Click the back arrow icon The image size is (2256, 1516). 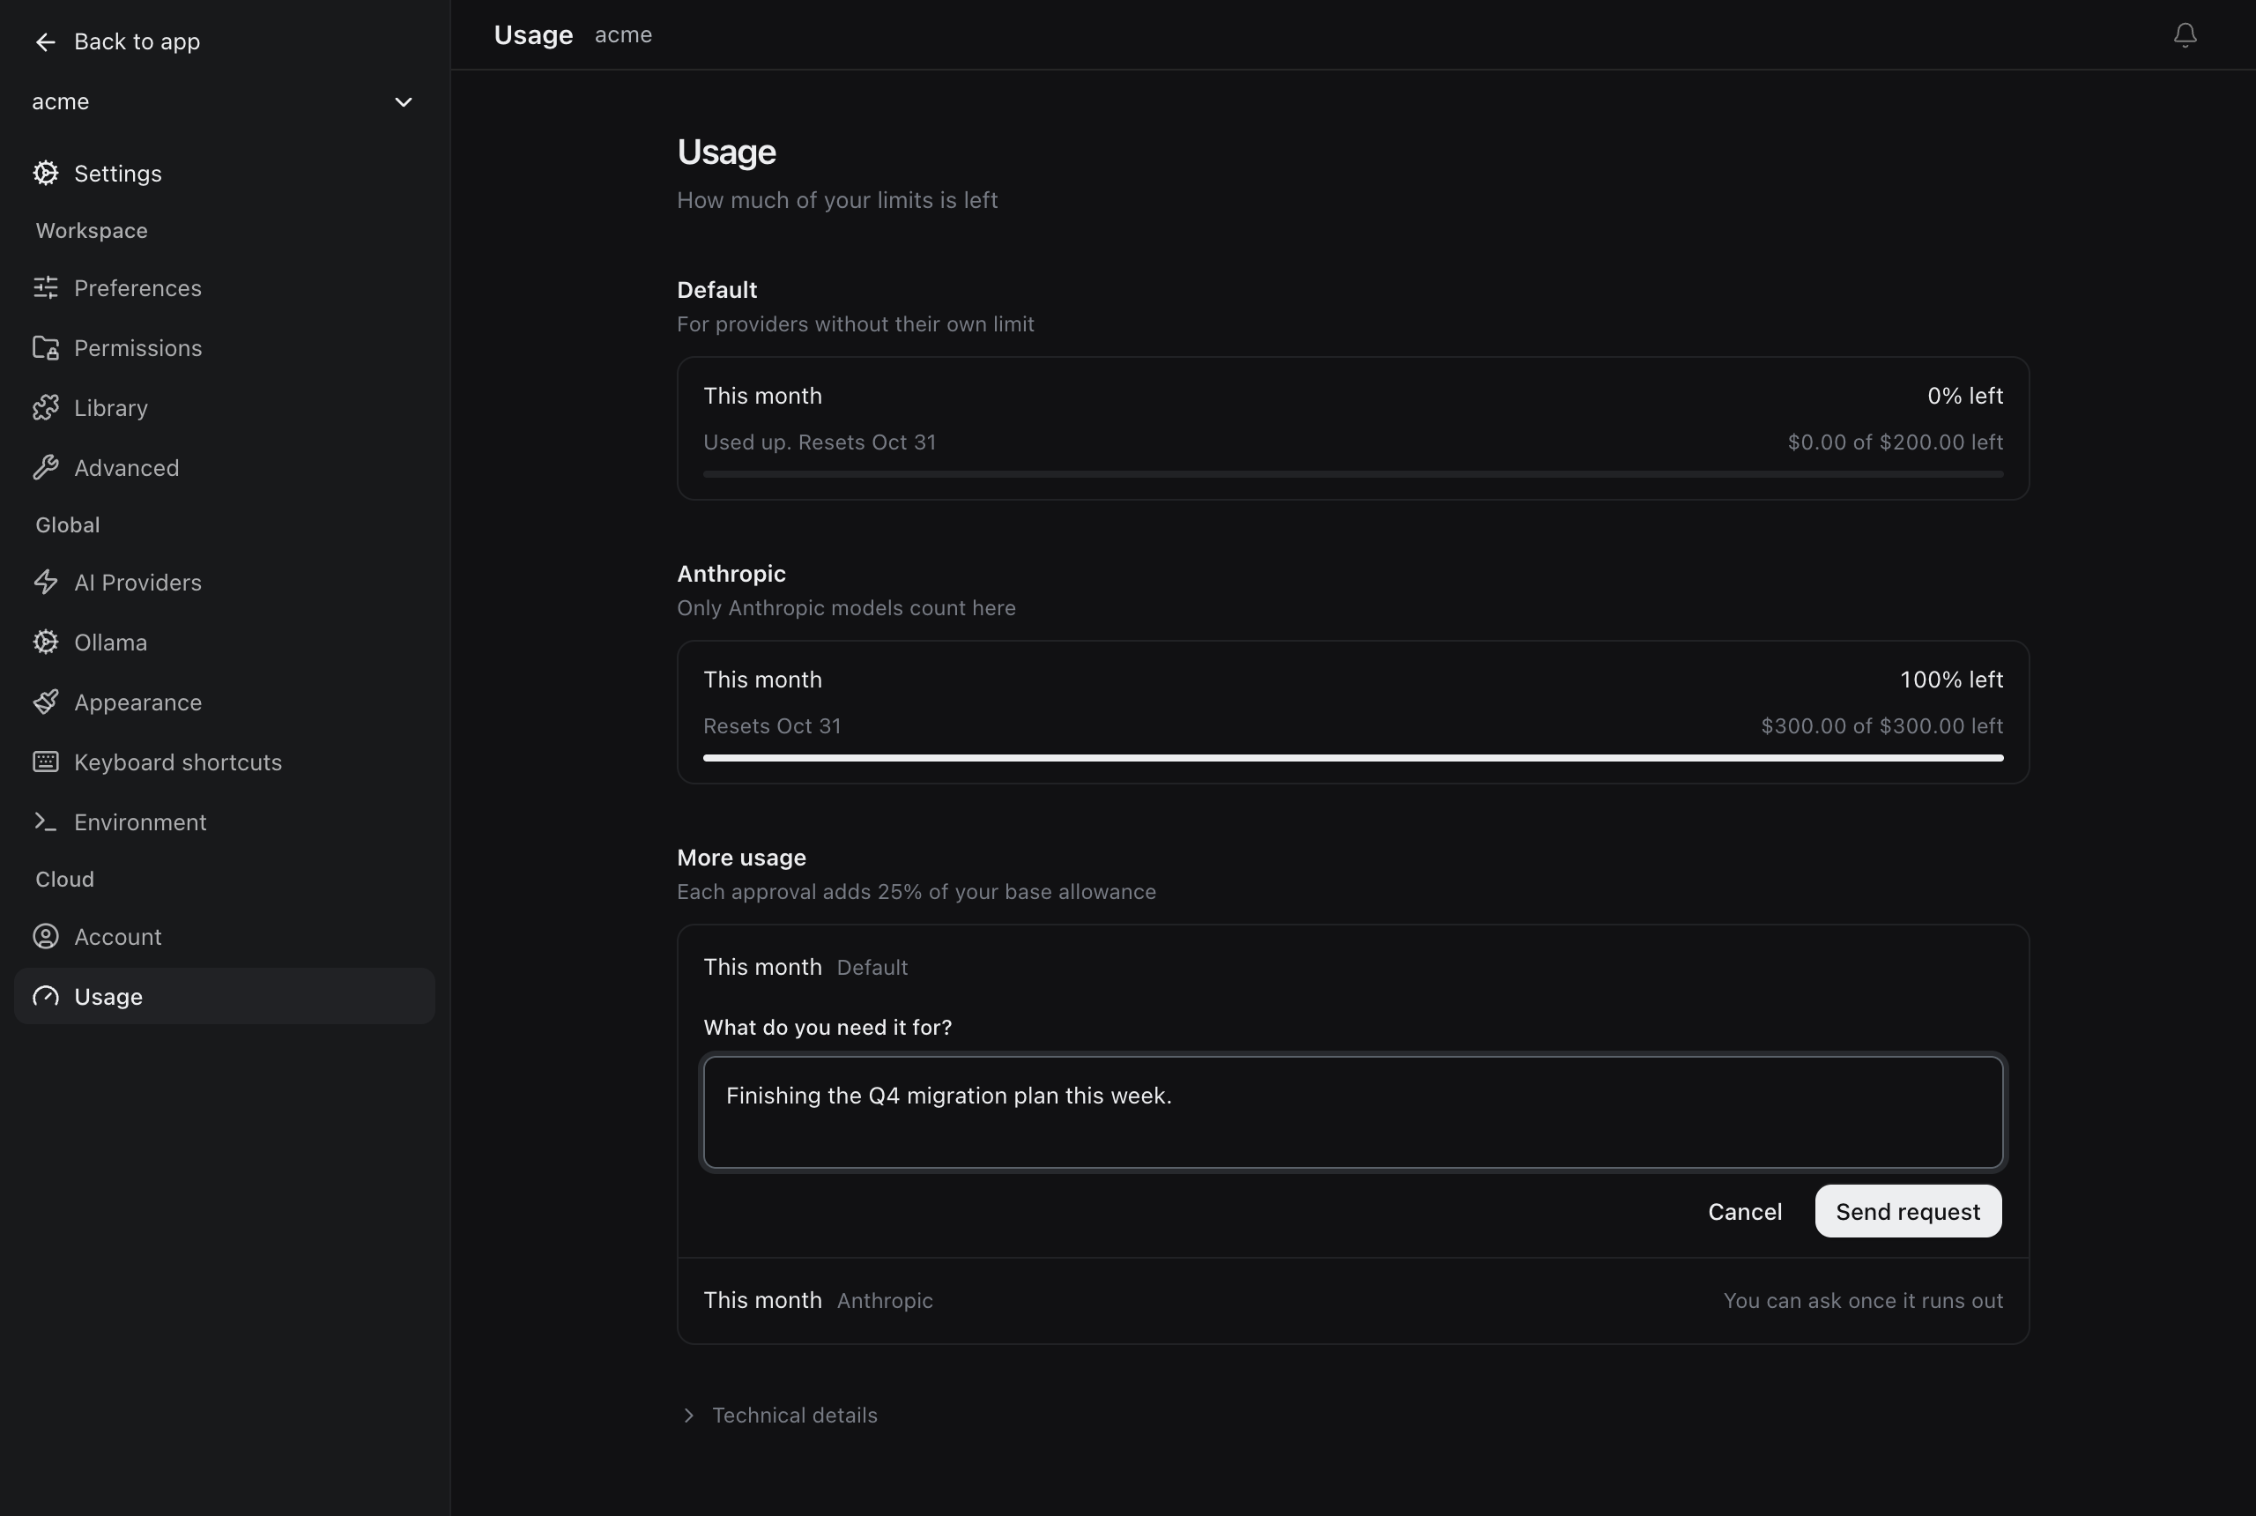coord(44,41)
